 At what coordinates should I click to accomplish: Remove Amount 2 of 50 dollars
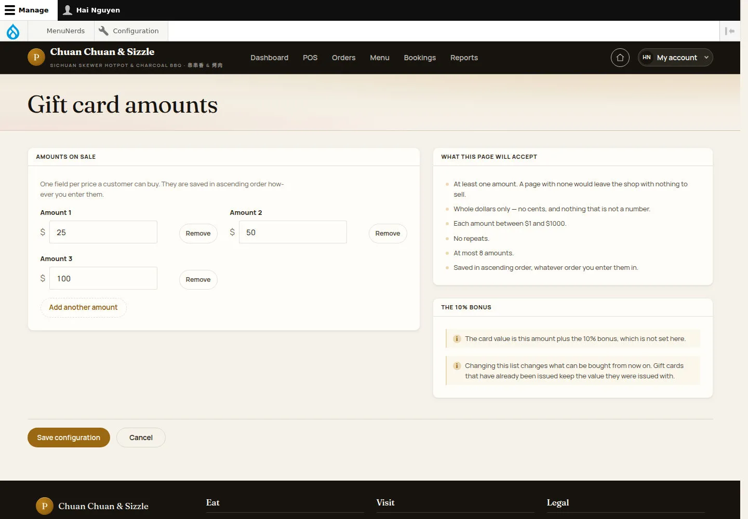[388, 233]
